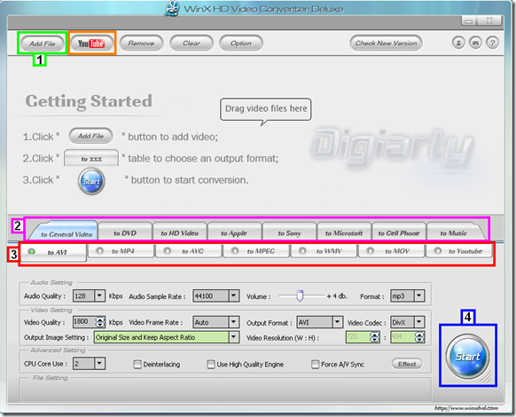The image size is (516, 417).
Task: Click the Volume slider handle
Action: pos(300,295)
